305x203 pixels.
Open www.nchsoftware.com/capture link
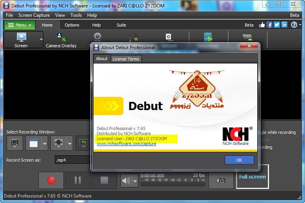(x=126, y=144)
